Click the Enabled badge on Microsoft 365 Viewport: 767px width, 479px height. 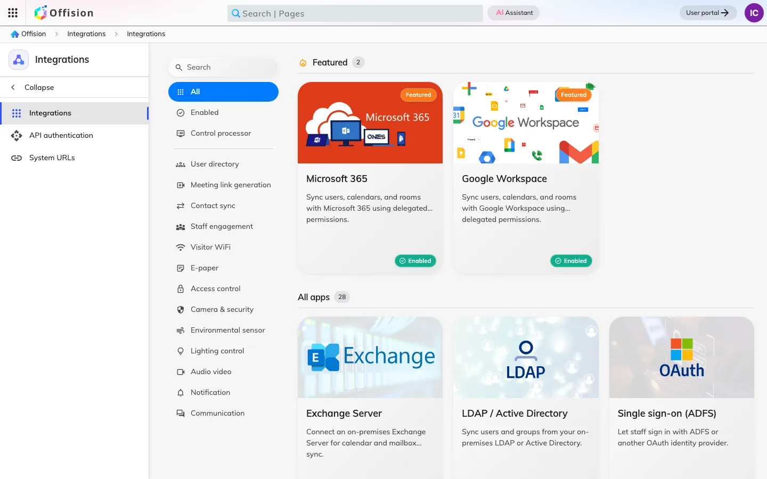[415, 261]
